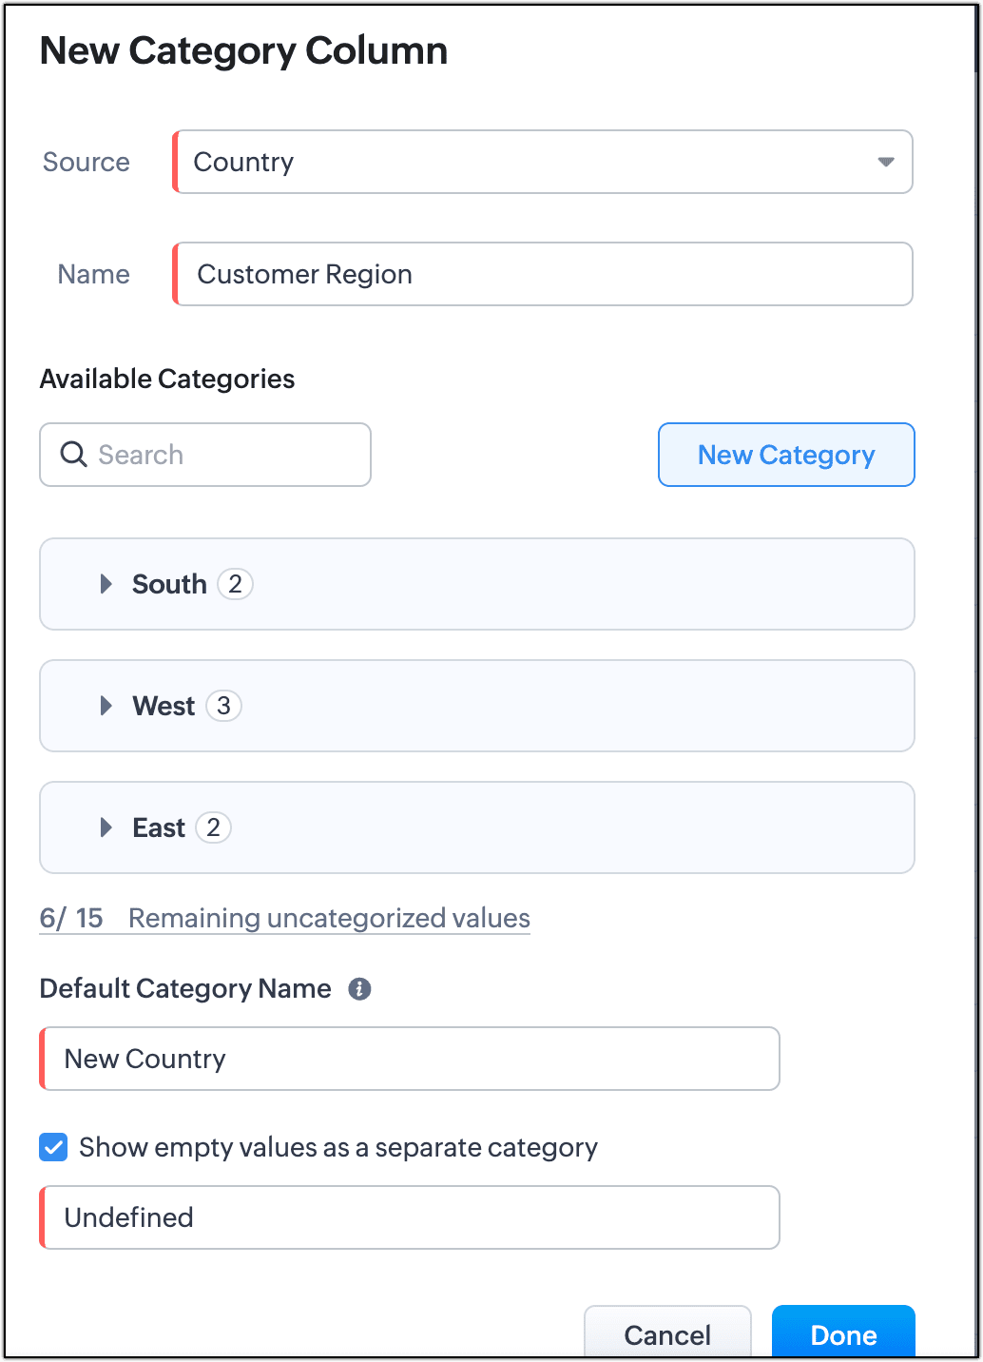
Task: Click the New Category button
Action: [786, 455]
